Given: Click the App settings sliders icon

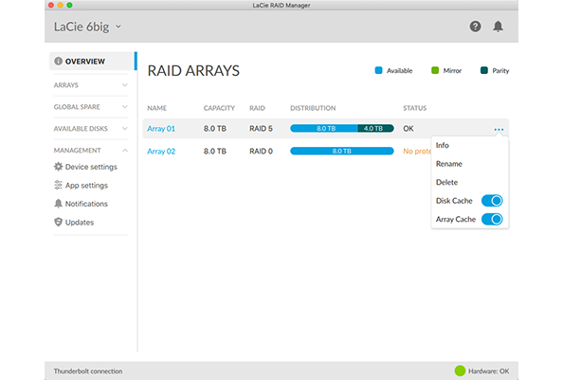Looking at the screenshot, I should click(x=58, y=185).
